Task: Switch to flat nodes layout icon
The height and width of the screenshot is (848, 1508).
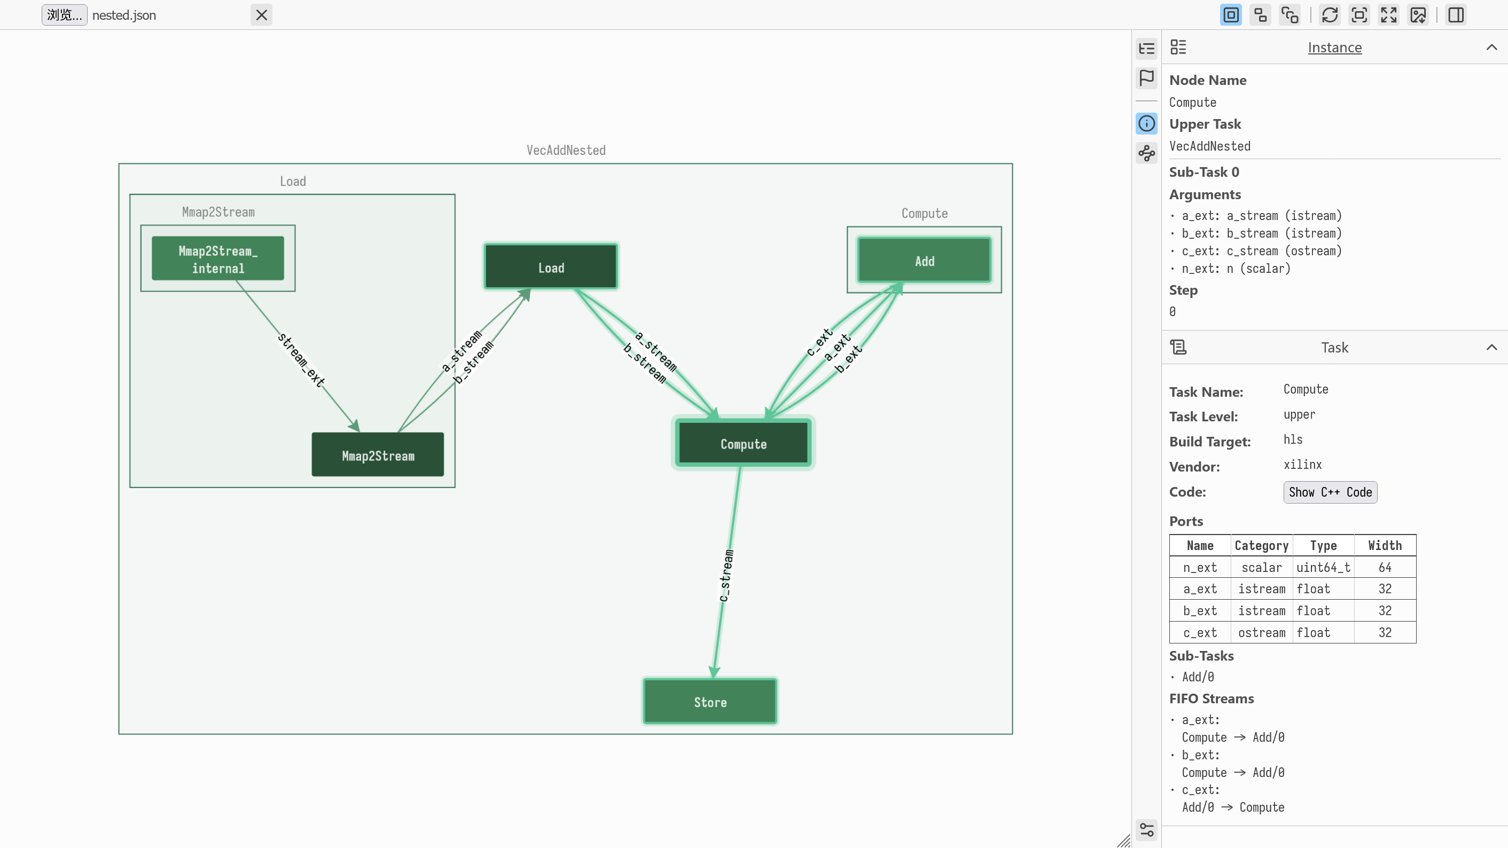Action: point(1260,15)
